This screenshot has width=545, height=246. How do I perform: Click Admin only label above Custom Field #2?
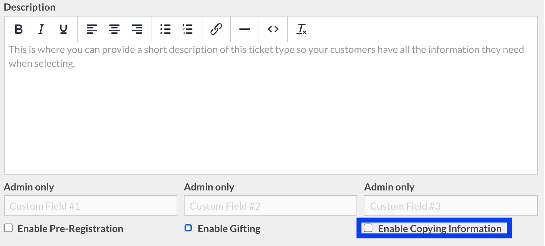coord(209,187)
